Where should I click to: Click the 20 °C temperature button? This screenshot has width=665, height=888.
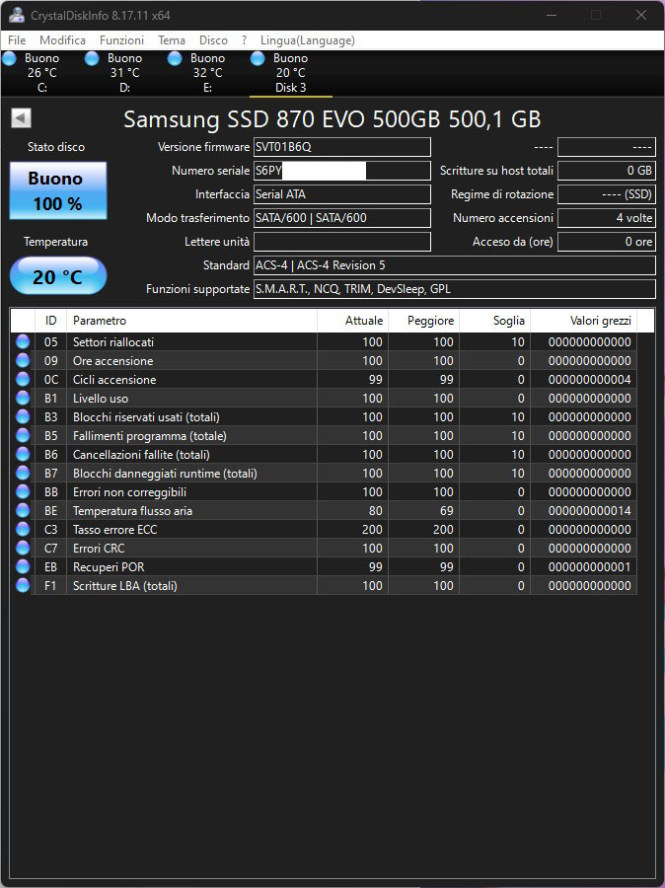(x=58, y=276)
